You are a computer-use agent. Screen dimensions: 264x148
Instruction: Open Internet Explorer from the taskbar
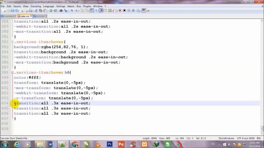17,144
